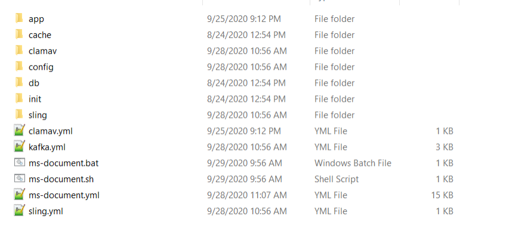
Task: Click the clamav folder icon
Action: tap(18, 51)
